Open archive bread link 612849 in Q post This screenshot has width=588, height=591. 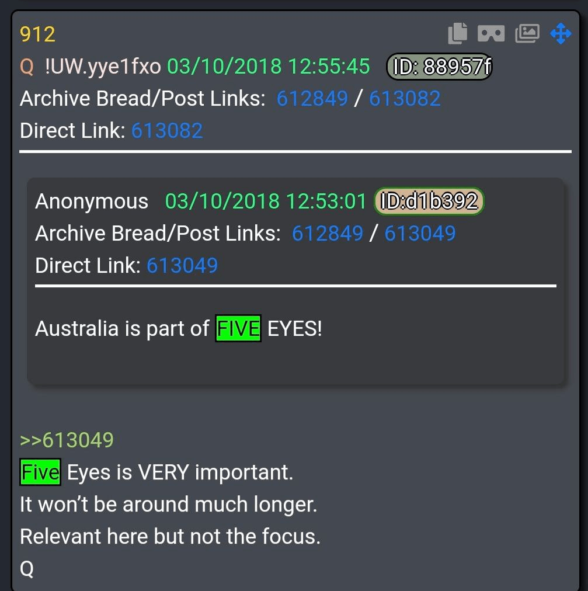point(312,98)
